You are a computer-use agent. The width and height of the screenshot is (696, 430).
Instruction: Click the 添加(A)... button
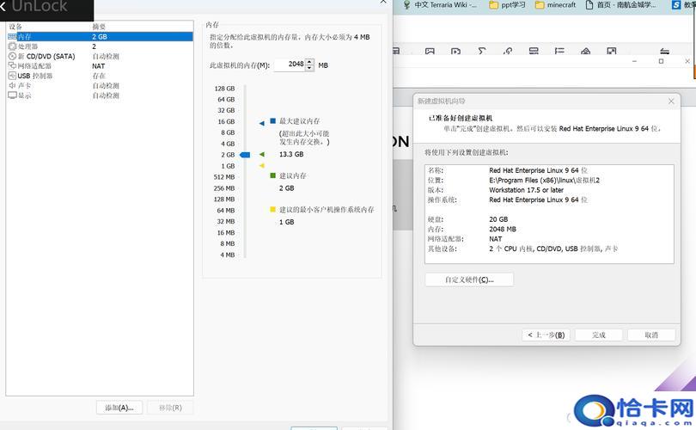(119, 408)
